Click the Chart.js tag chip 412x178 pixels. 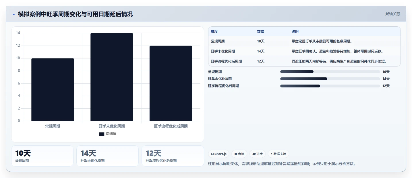219,154
